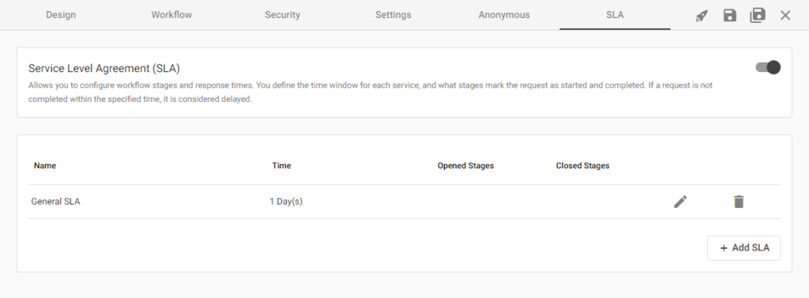Click the Time column header

point(282,166)
